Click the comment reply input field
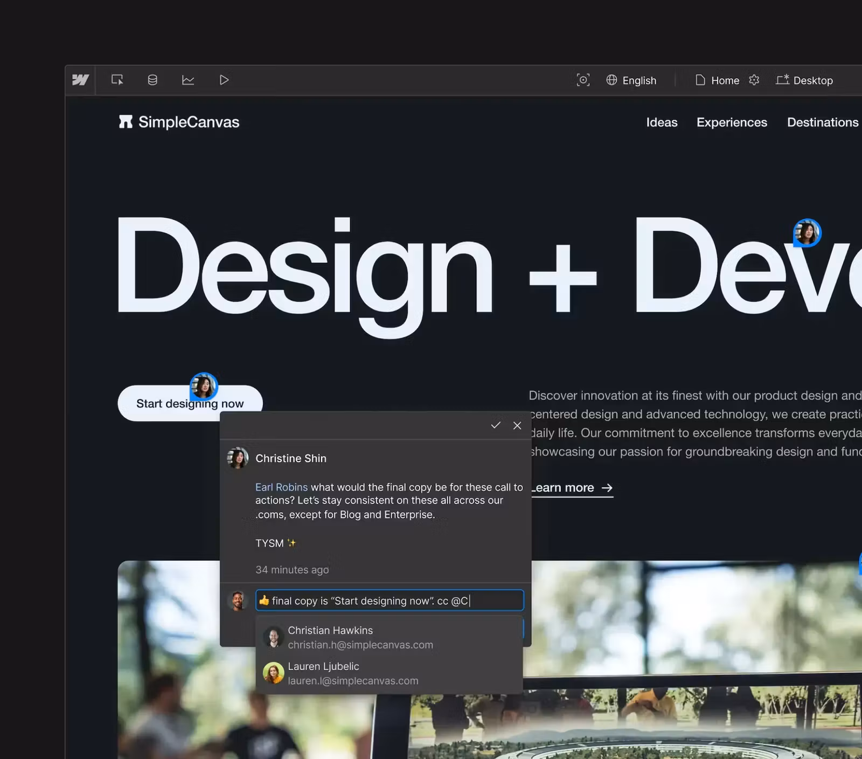This screenshot has width=862, height=759. coord(389,601)
